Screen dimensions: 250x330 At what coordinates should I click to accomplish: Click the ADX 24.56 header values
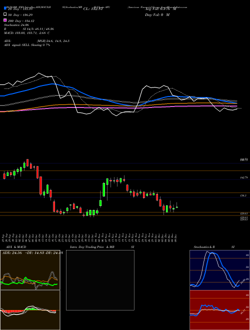point(32,253)
